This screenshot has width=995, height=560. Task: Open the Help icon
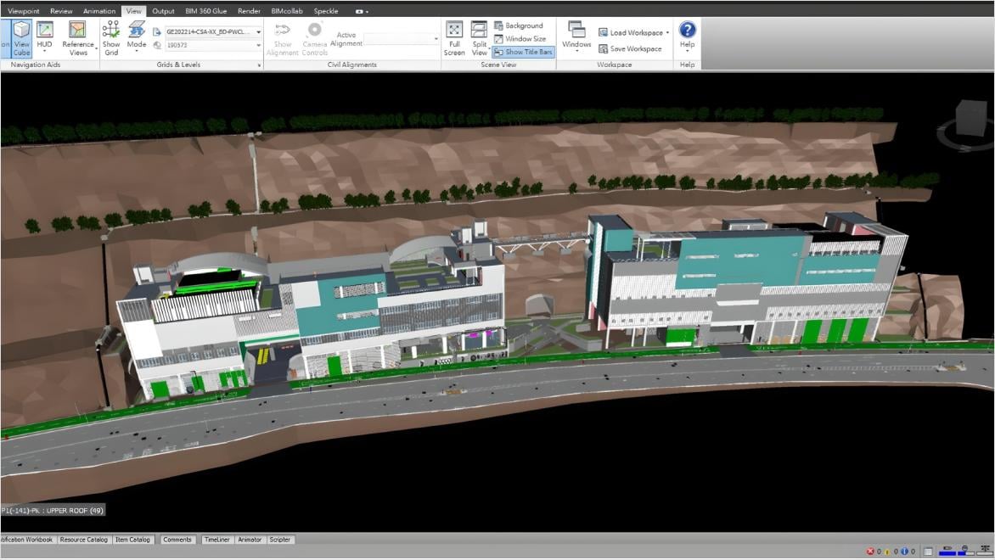687,31
